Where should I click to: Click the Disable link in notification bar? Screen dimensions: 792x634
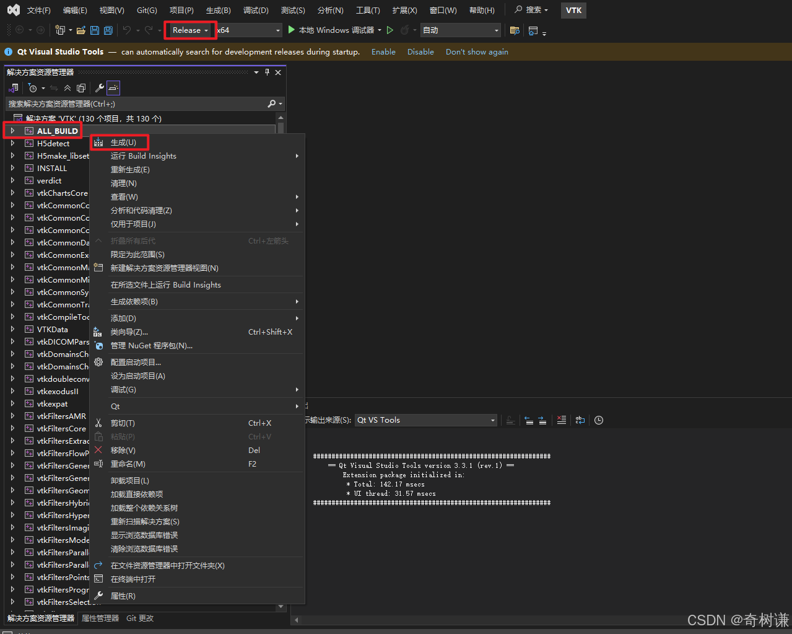(x=420, y=52)
